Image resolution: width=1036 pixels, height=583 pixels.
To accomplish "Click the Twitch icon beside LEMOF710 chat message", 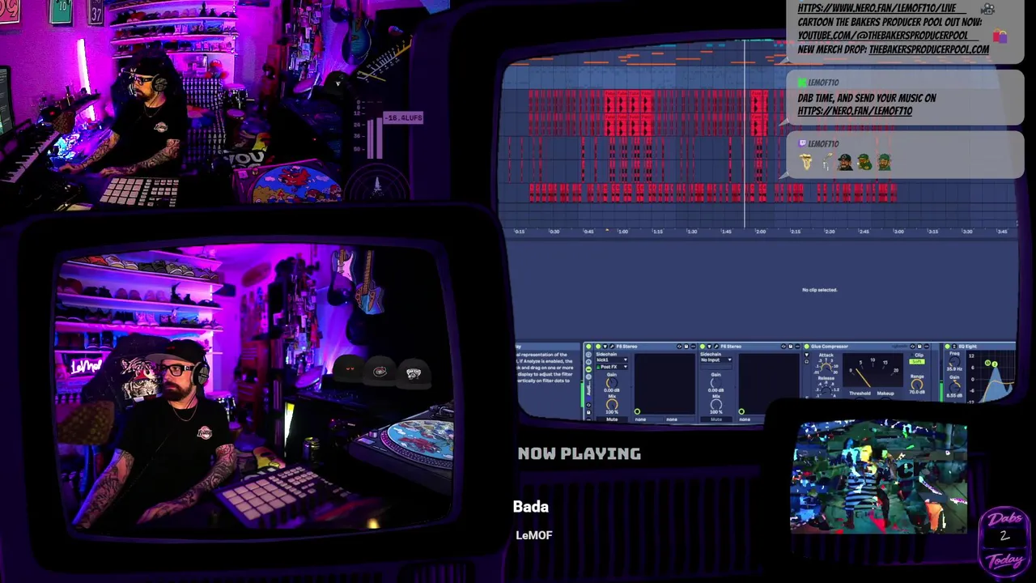I will click(x=802, y=143).
